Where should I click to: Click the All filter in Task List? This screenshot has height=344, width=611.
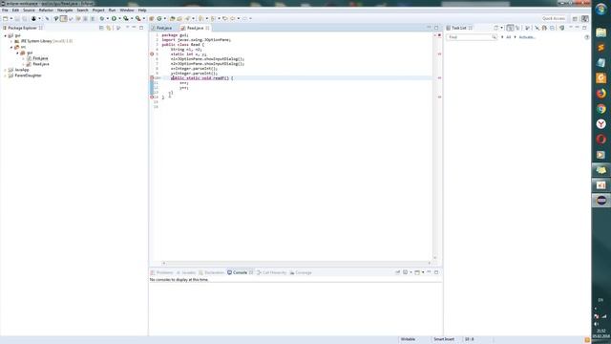pyautogui.click(x=508, y=37)
